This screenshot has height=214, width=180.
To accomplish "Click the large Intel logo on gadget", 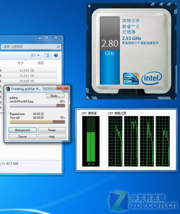I will (152, 78).
